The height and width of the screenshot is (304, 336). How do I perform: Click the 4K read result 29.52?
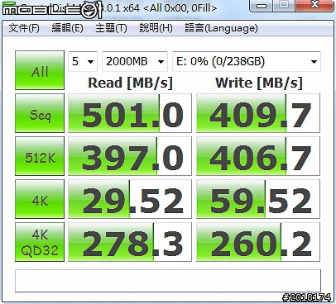point(130,199)
